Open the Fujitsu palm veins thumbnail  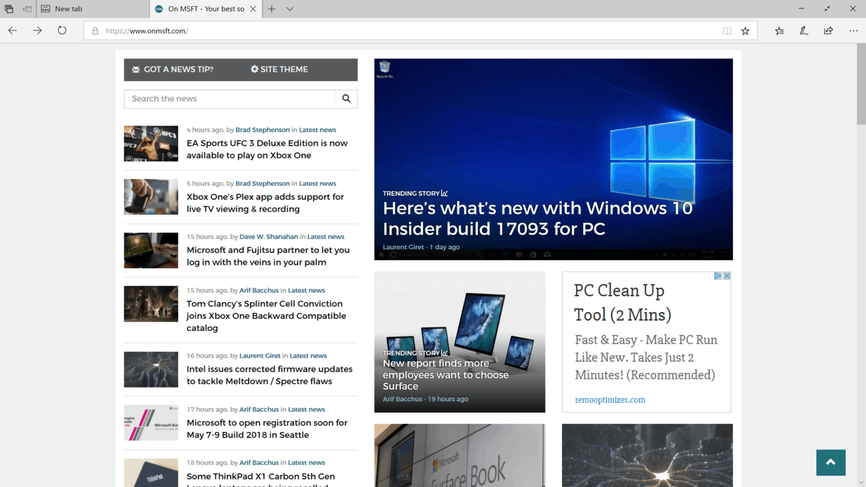point(151,250)
